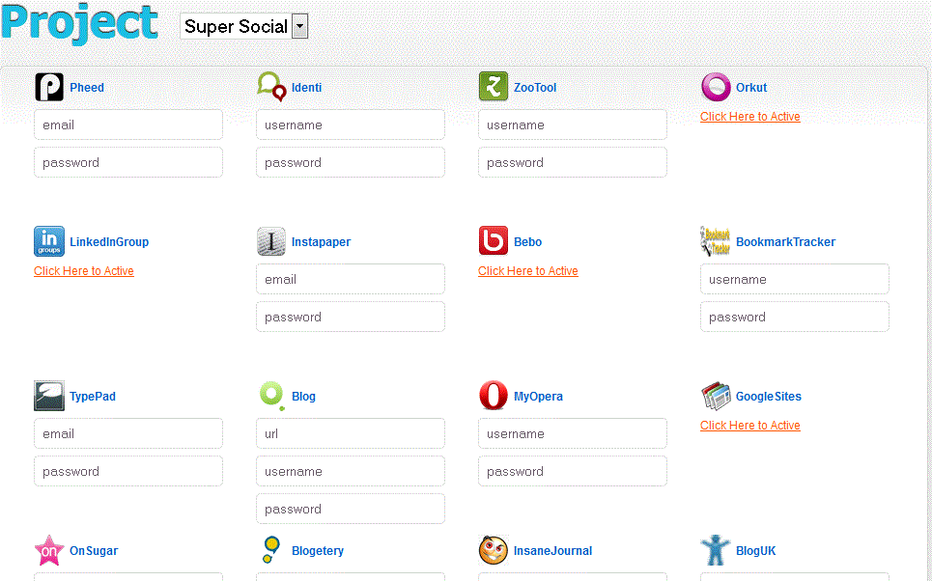Image resolution: width=932 pixels, height=581 pixels.
Task: Click the Identi service icon
Action: click(271, 87)
